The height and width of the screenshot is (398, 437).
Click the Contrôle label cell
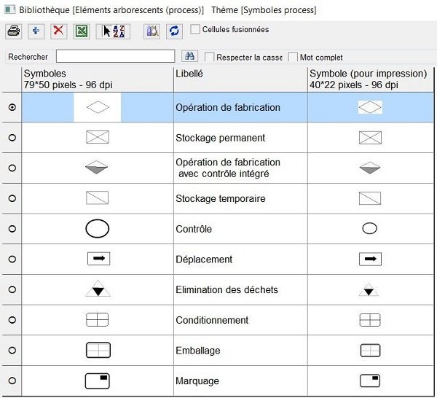click(240, 229)
